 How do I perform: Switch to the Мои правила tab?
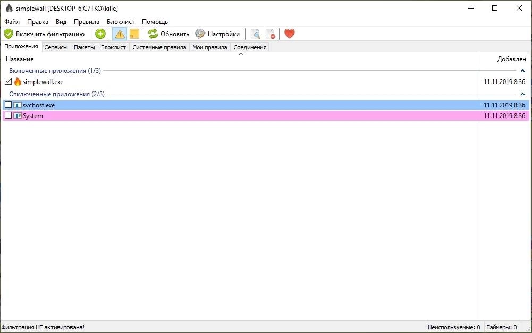pos(210,47)
